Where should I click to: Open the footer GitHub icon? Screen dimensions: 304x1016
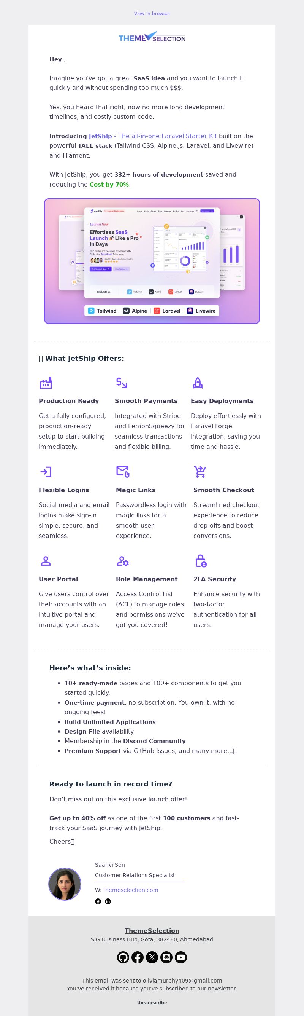123,957
